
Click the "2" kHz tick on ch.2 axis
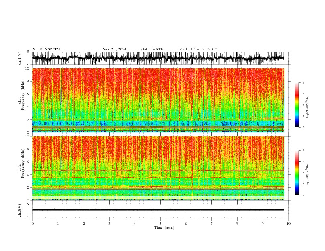(x=29, y=187)
